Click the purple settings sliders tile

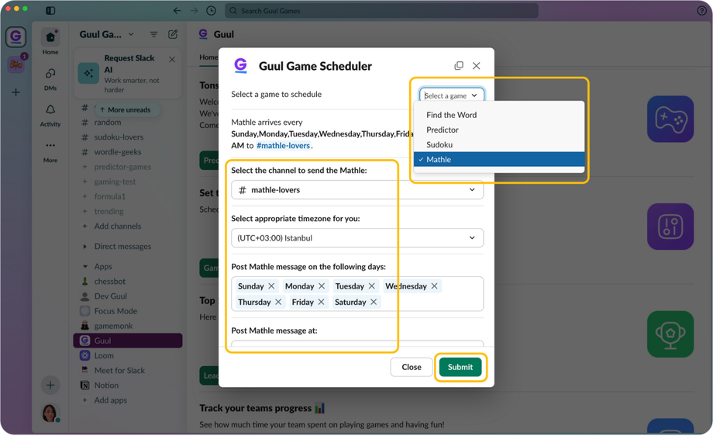click(x=670, y=227)
